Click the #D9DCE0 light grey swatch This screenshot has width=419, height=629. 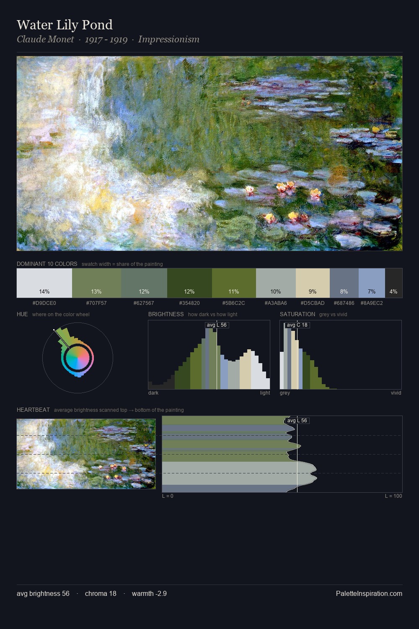[x=44, y=283]
